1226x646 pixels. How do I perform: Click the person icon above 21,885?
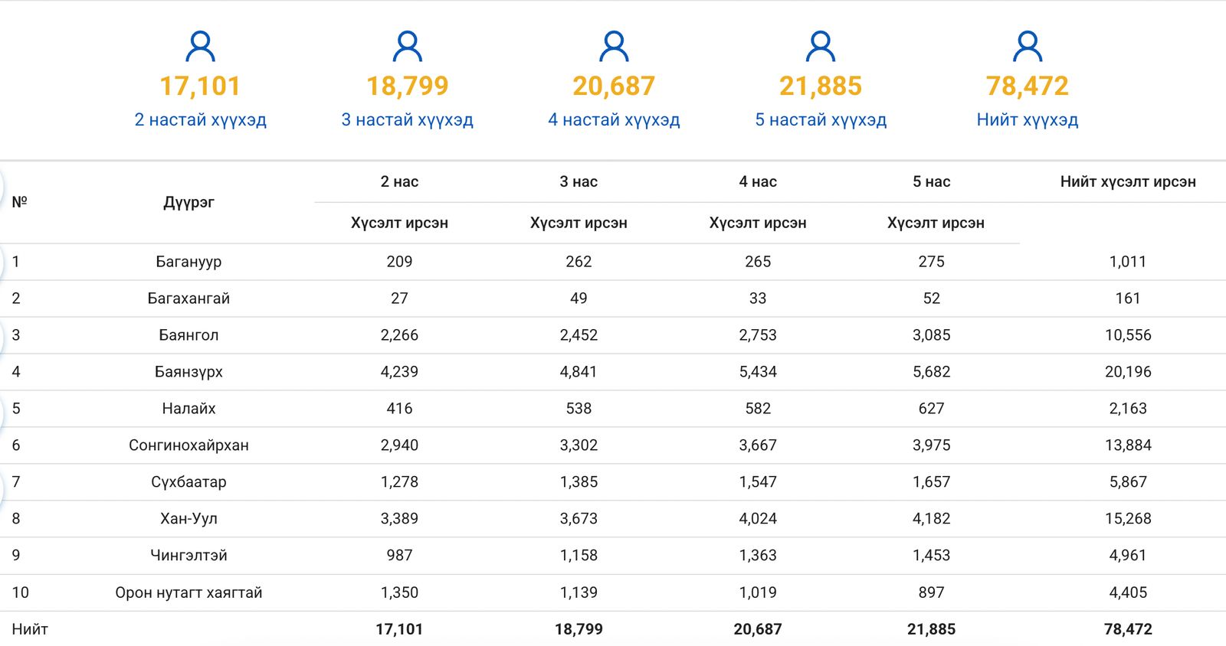[821, 46]
